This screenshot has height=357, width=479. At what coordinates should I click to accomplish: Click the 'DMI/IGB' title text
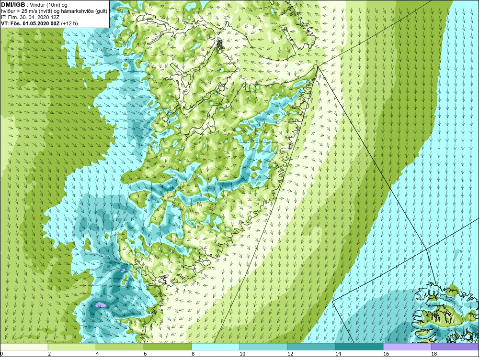[13, 5]
